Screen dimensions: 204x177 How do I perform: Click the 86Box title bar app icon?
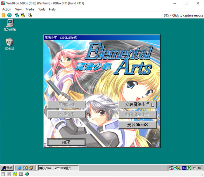pos(3,3)
